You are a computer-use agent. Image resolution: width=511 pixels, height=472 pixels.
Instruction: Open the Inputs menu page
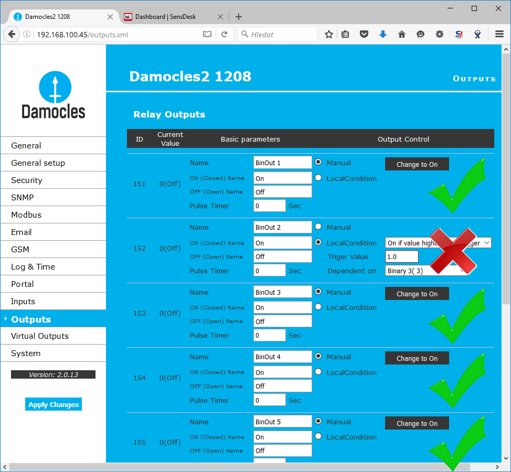[54, 302]
